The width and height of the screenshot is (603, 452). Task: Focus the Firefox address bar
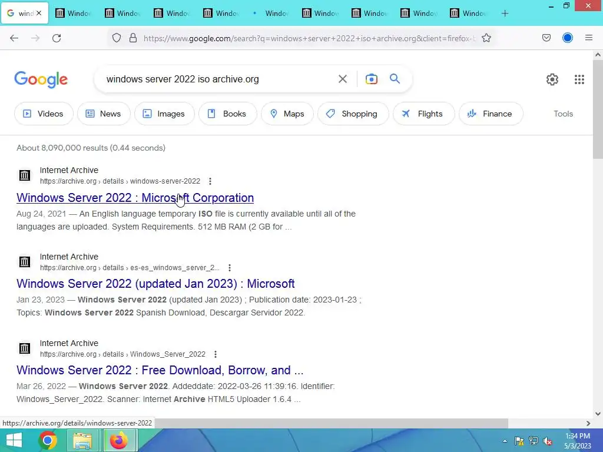(310, 38)
